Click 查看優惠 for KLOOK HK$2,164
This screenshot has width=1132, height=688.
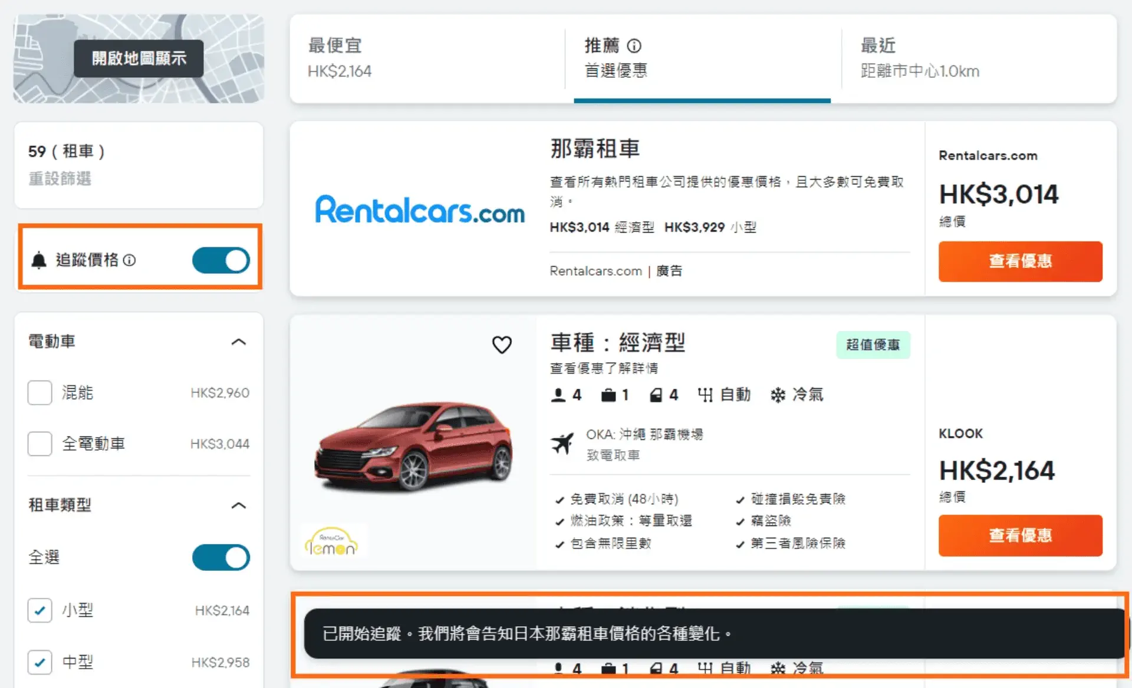[1020, 535]
